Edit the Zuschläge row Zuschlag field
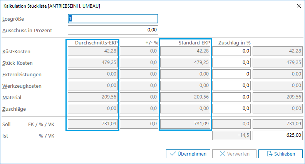The width and height of the screenshot is (305, 164). (231, 109)
